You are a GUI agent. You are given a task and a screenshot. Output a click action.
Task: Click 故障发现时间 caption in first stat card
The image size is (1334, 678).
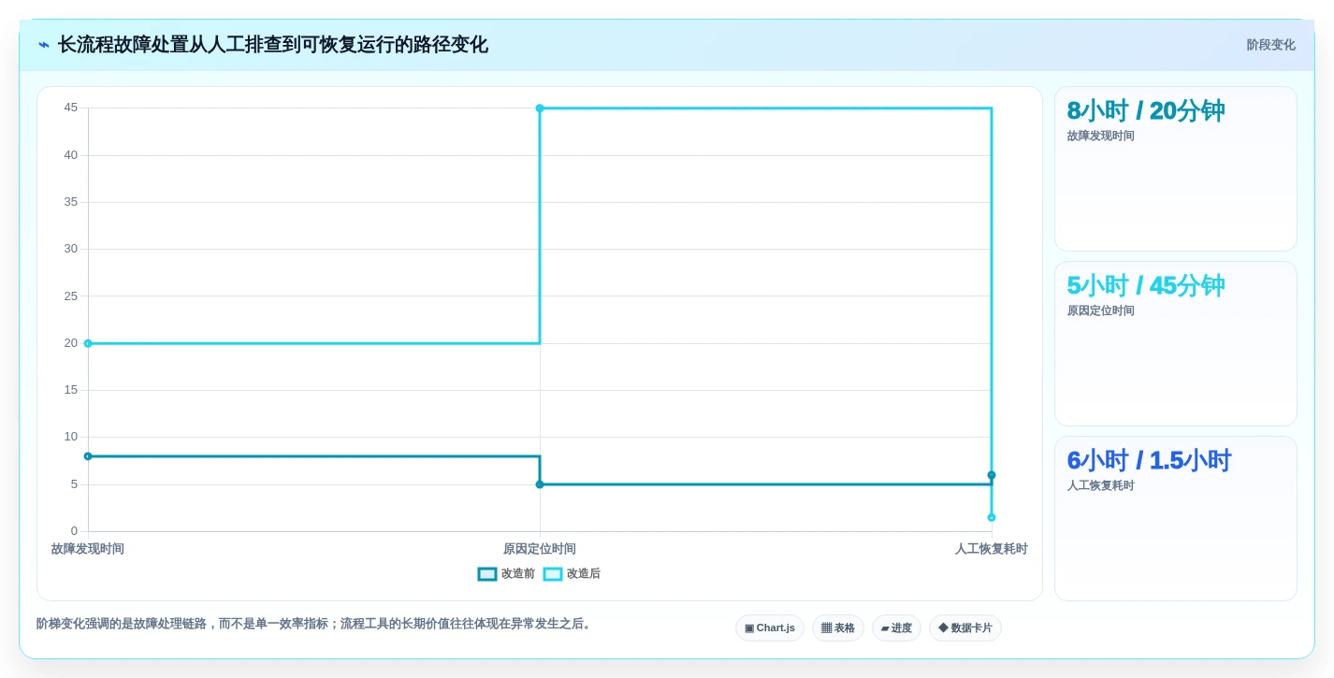click(x=1101, y=136)
